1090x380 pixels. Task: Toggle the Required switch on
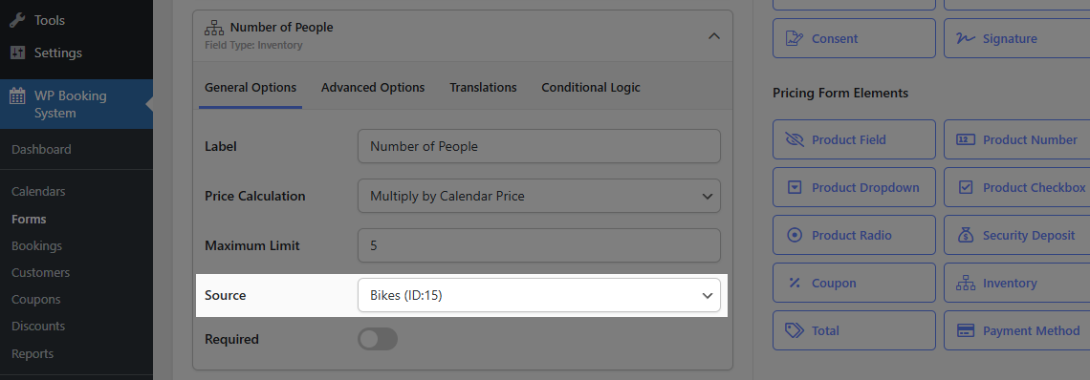coord(378,339)
